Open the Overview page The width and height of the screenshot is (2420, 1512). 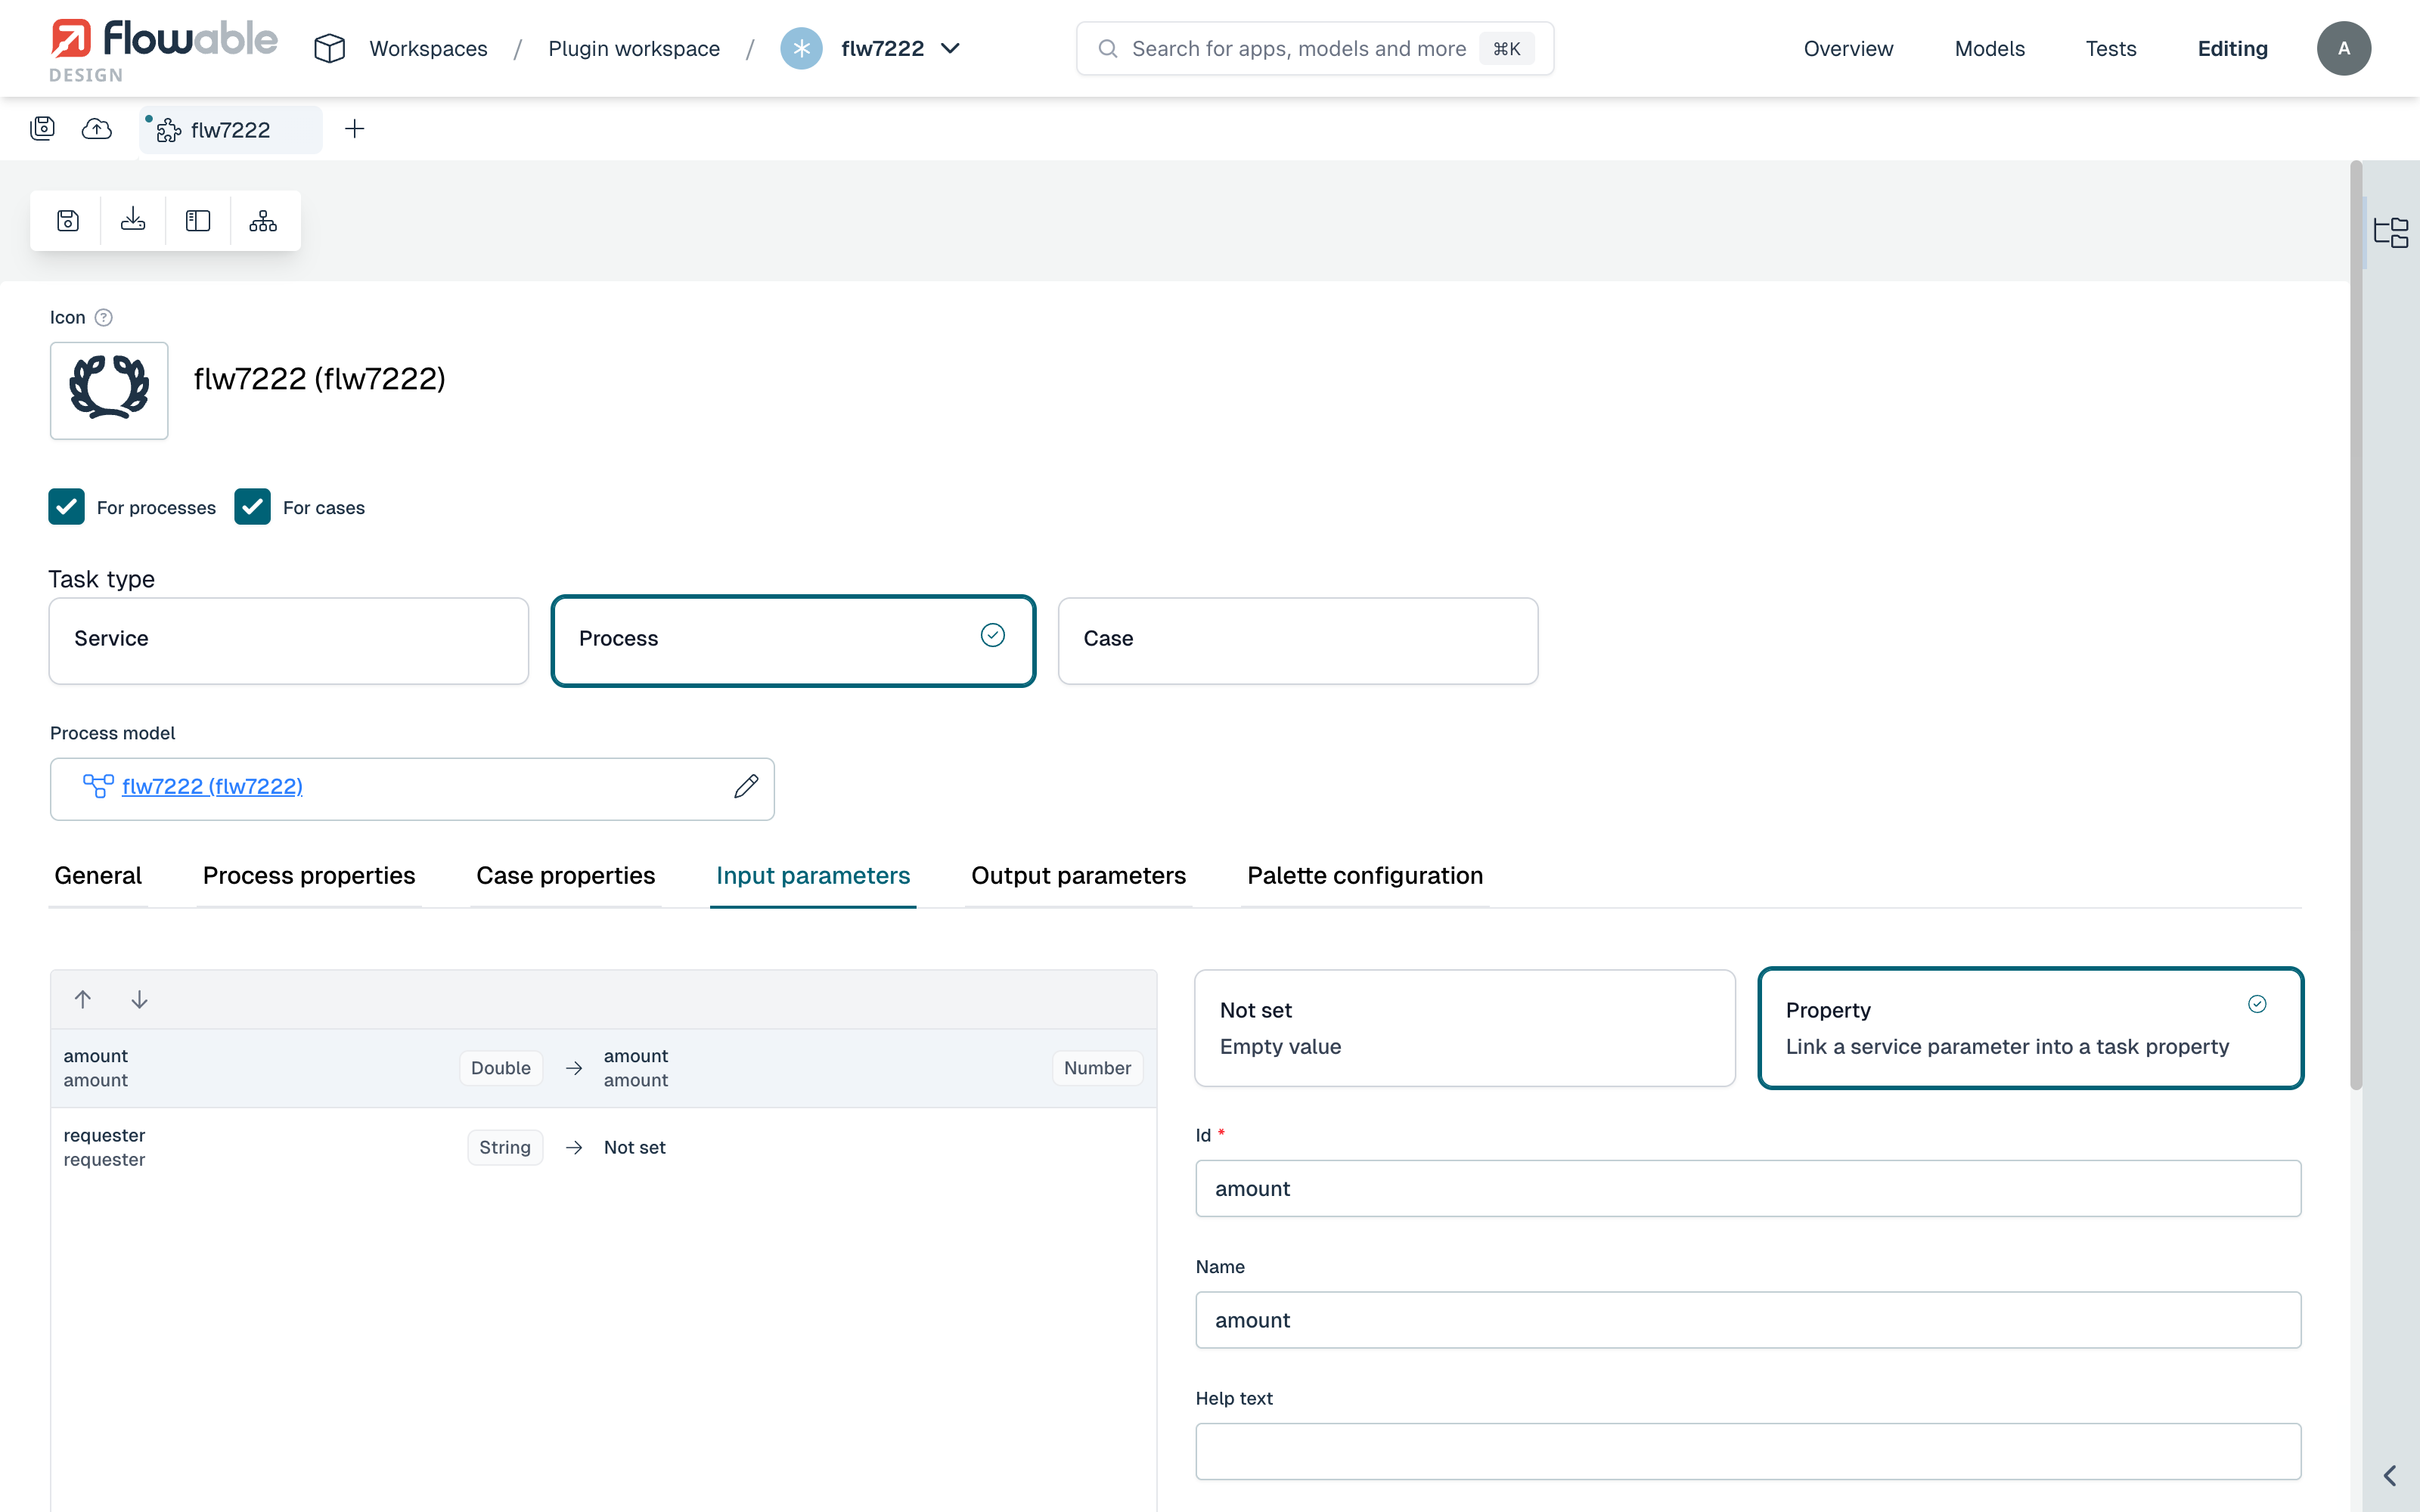tap(1848, 48)
